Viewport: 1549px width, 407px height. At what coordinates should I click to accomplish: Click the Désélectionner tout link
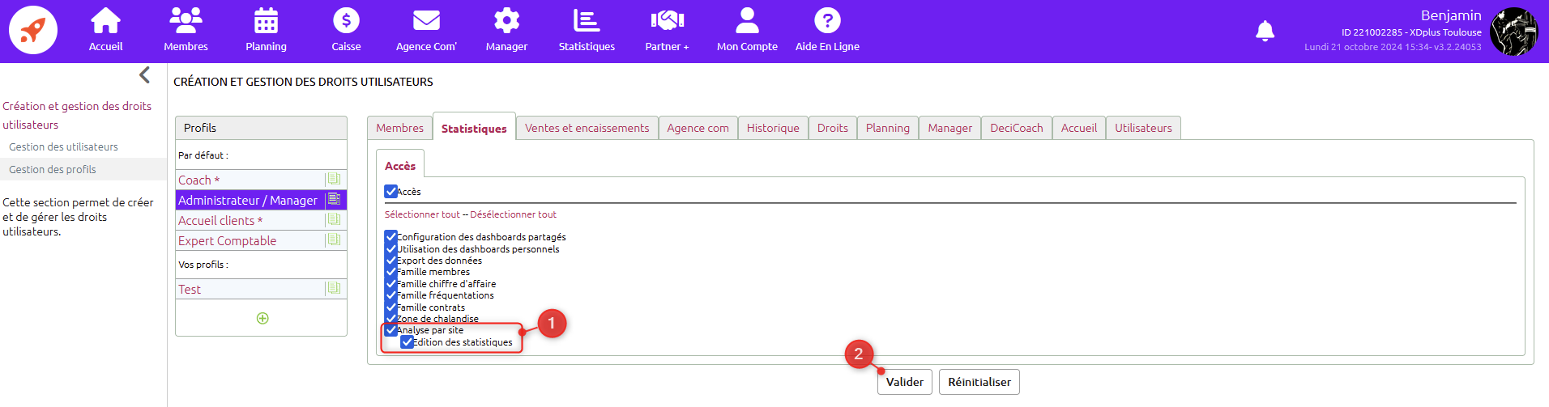513,214
